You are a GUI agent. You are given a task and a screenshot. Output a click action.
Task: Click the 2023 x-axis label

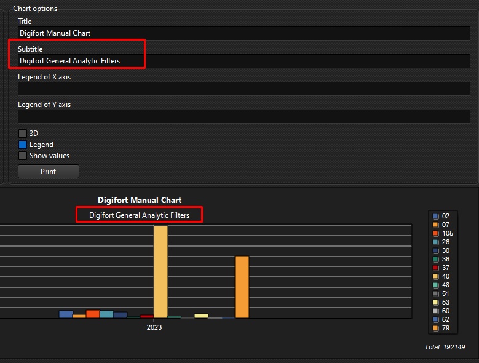154,327
